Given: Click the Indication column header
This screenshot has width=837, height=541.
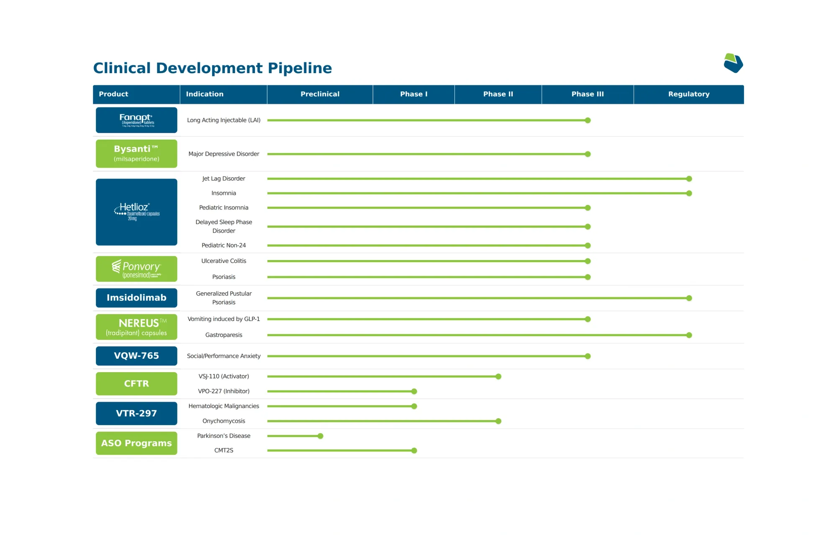Looking at the screenshot, I should (223, 94).
